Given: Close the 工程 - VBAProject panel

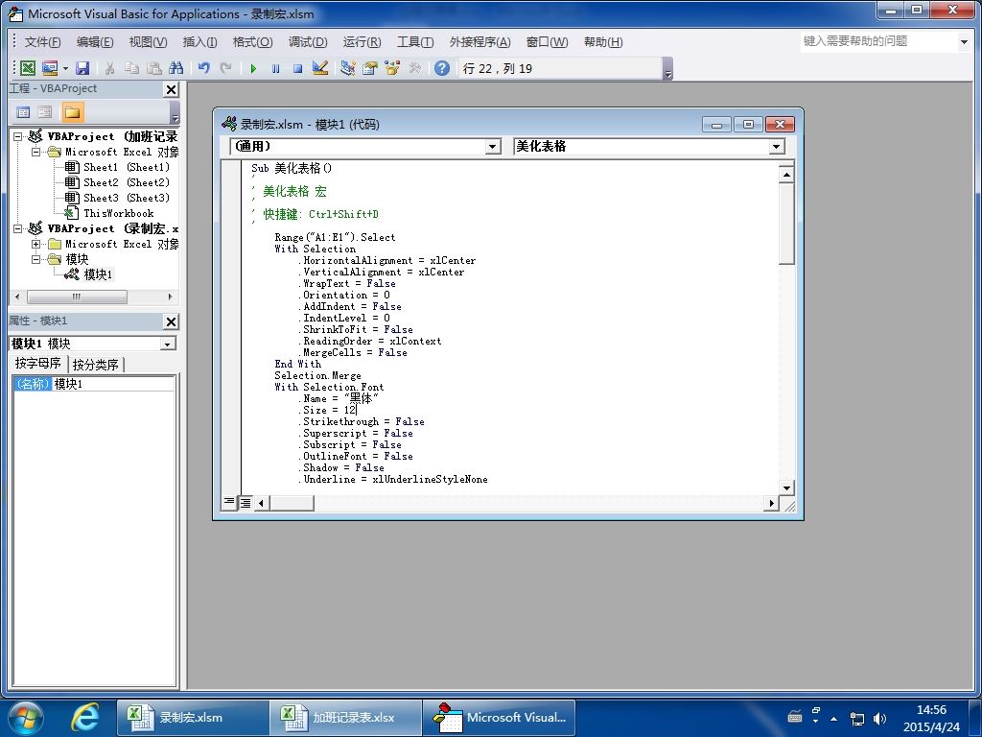Looking at the screenshot, I should 171,89.
